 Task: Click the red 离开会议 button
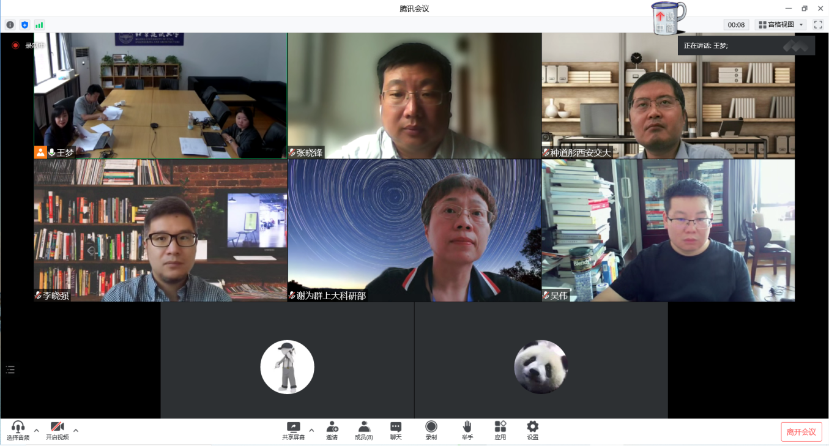coord(801,432)
